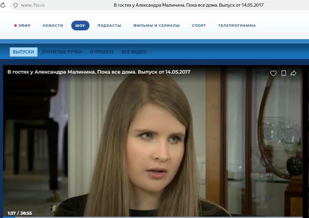This screenshot has height=218, width=309.
Task: Go to Новости in the top menu
Action: tap(53, 26)
